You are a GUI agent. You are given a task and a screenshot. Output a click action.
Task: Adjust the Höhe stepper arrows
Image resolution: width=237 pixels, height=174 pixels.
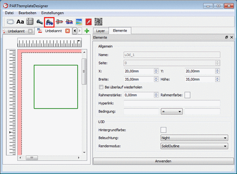217,79
